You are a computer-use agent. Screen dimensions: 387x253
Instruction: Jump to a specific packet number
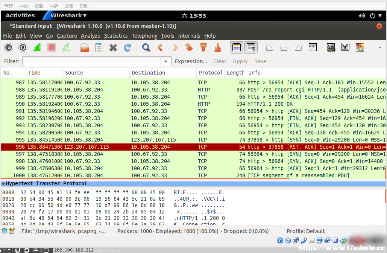point(189,47)
